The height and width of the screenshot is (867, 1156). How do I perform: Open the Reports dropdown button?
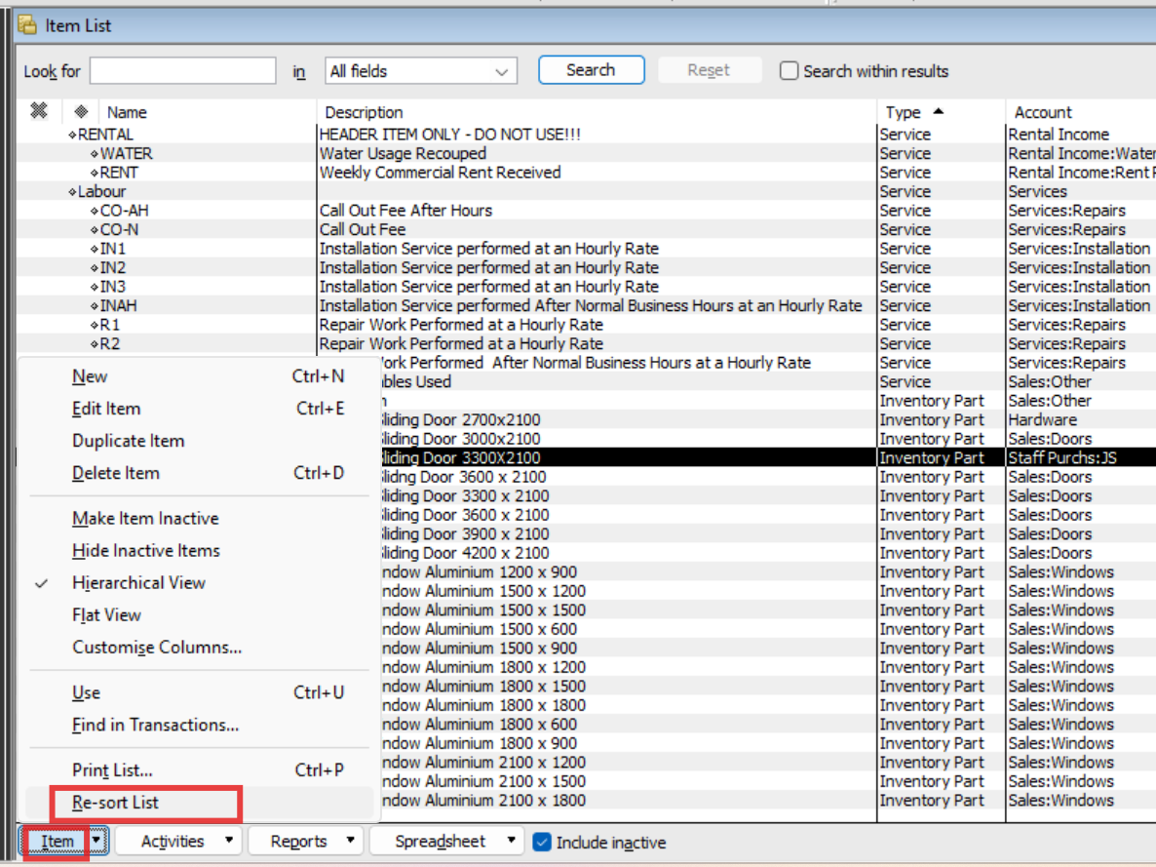click(x=304, y=842)
